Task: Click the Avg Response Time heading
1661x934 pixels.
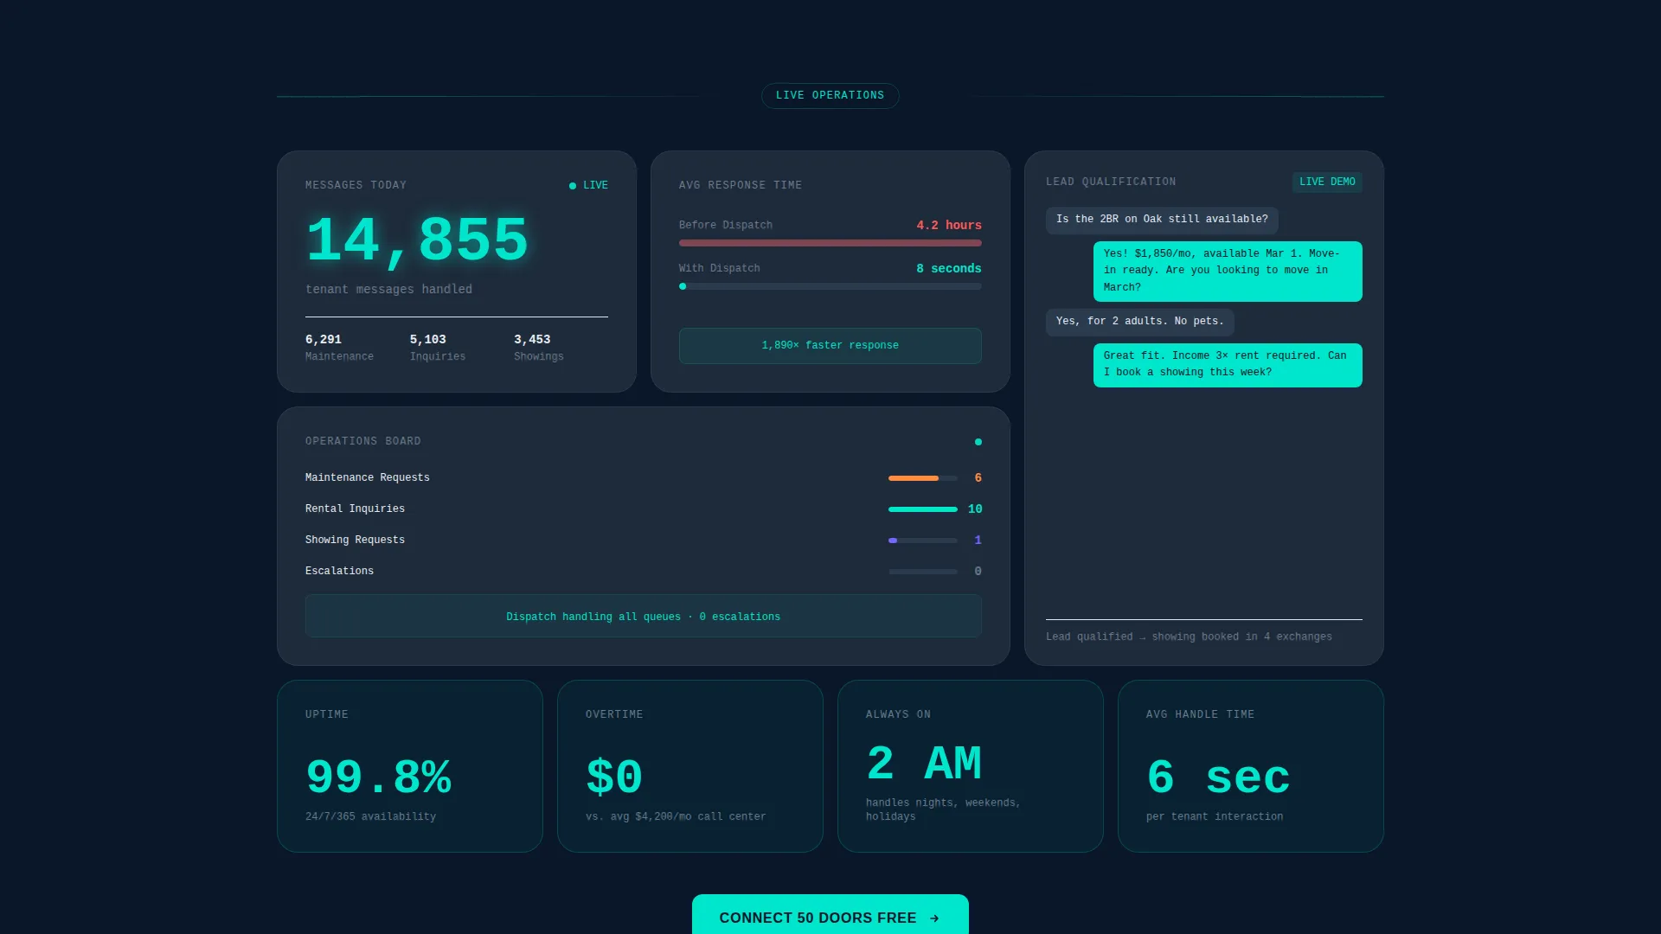Action: click(740, 186)
